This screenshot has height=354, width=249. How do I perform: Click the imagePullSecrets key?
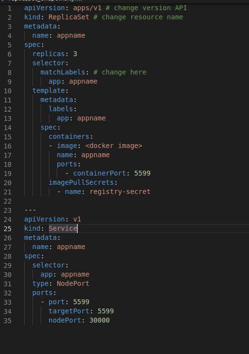[81, 183]
